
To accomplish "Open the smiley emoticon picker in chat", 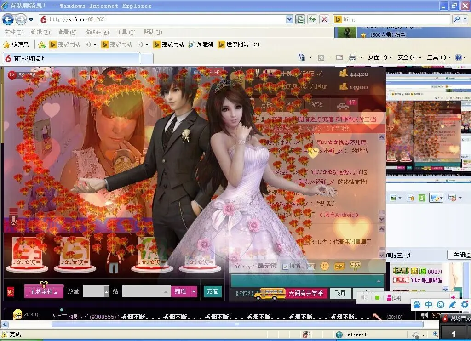I will tap(324, 266).
